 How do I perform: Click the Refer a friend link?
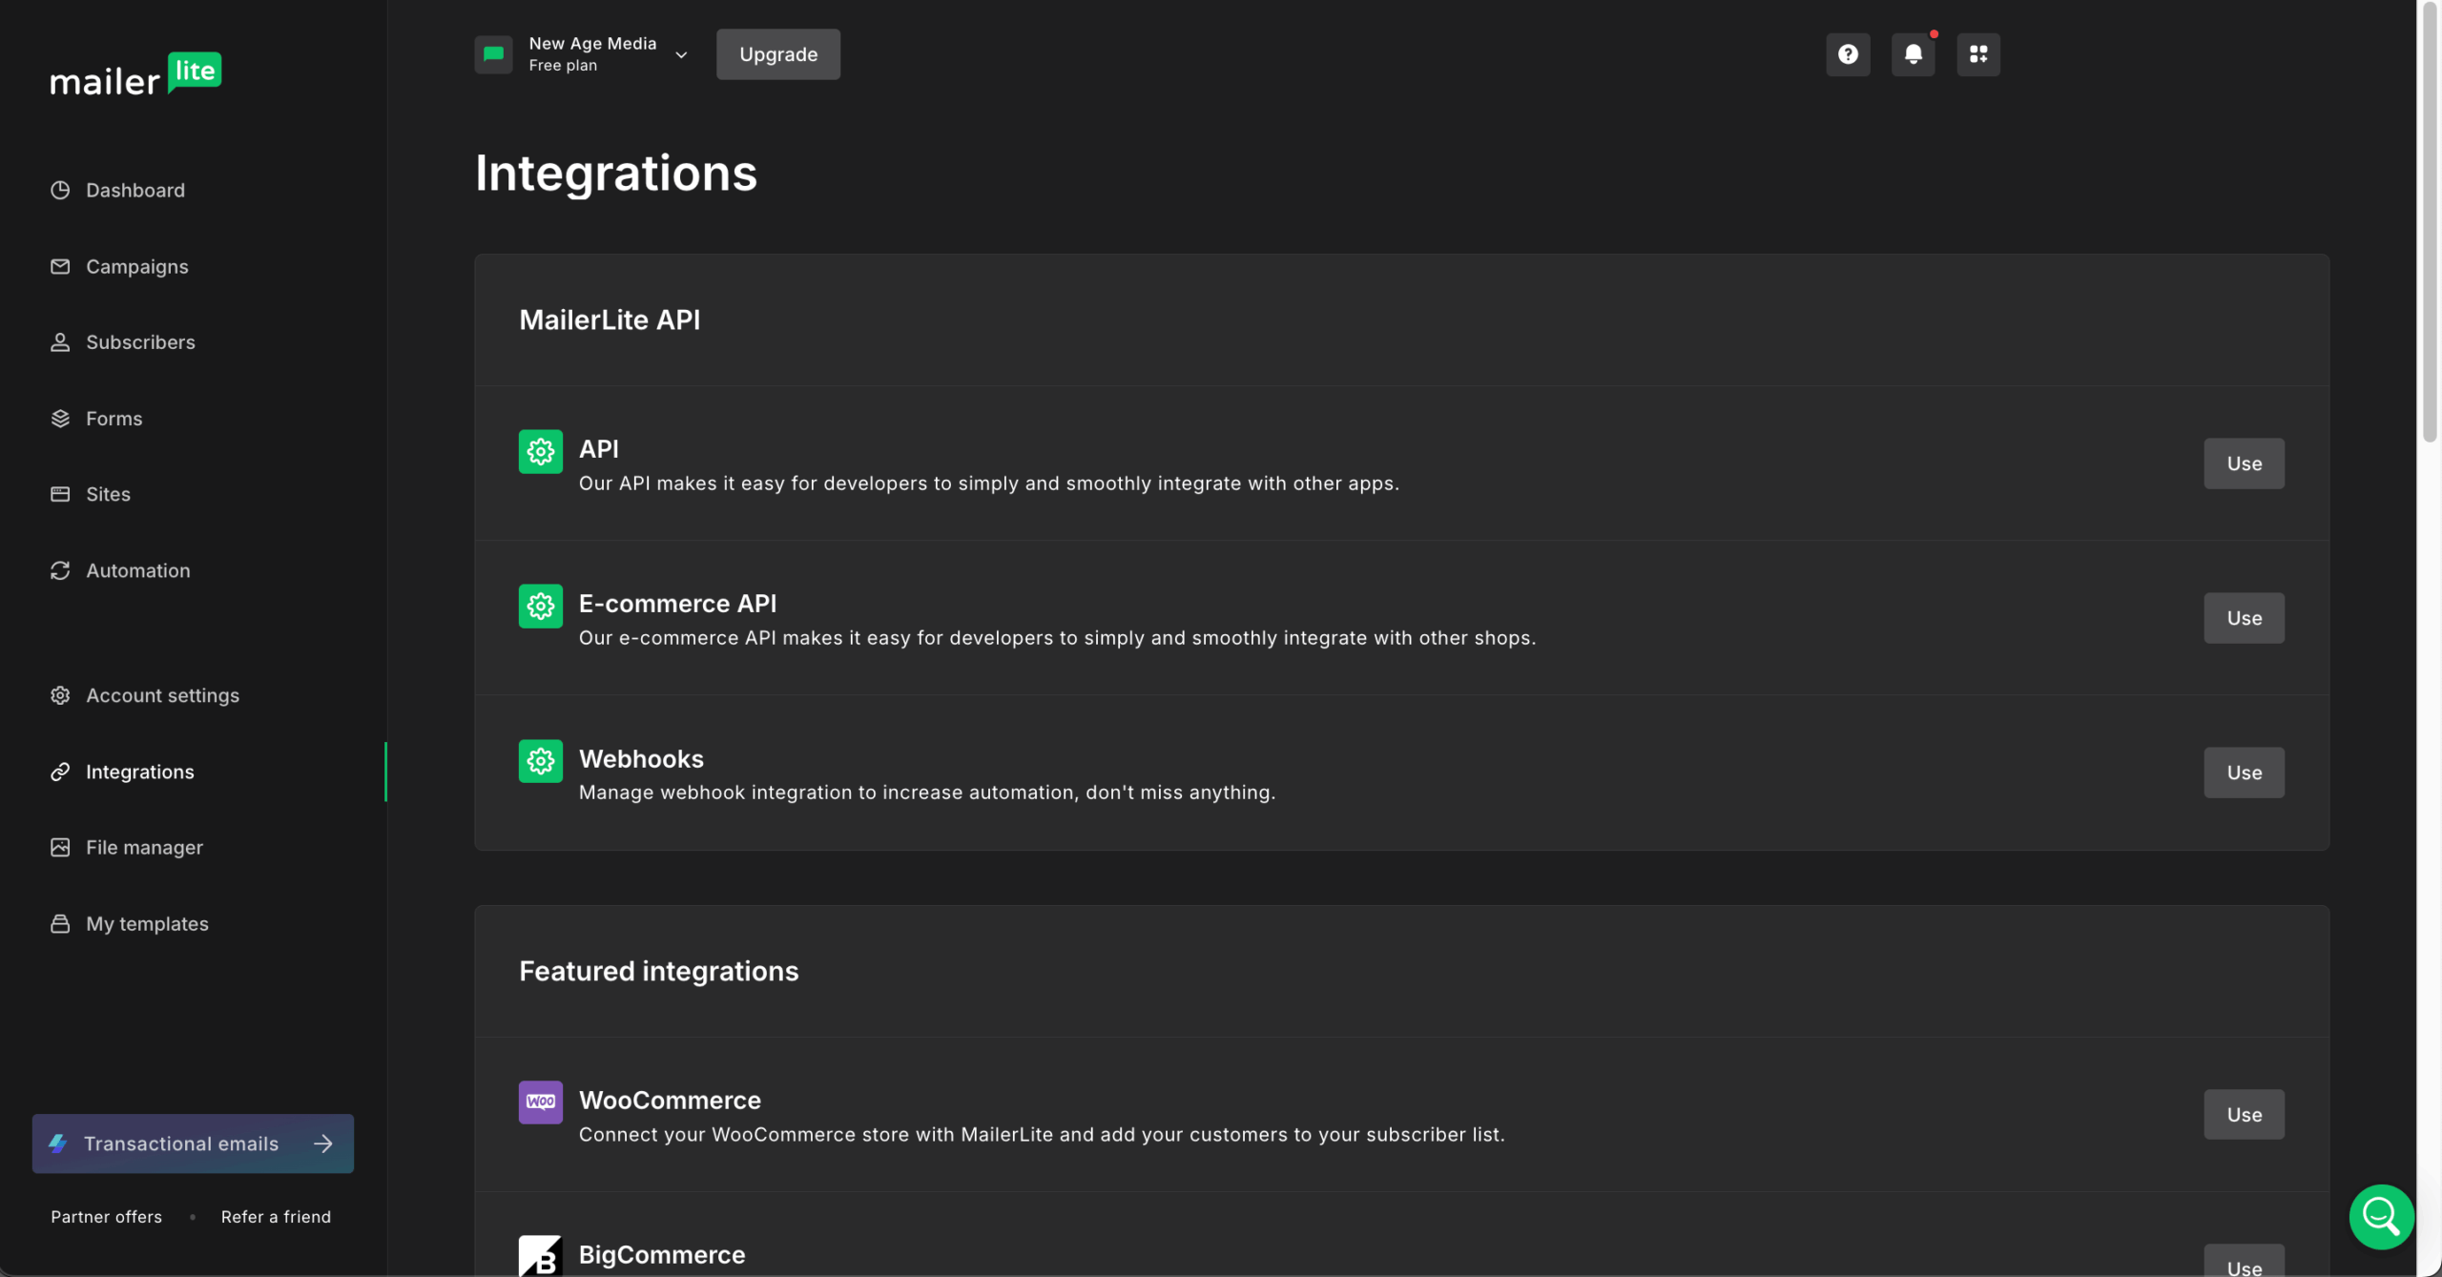point(276,1217)
